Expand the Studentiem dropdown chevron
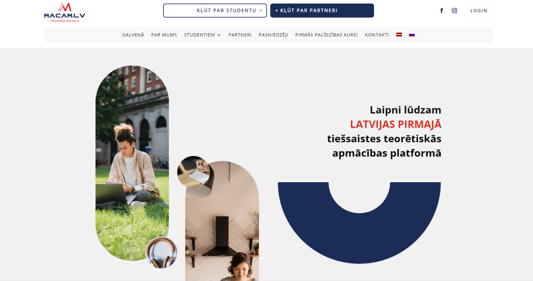The image size is (533, 281). [x=219, y=35]
